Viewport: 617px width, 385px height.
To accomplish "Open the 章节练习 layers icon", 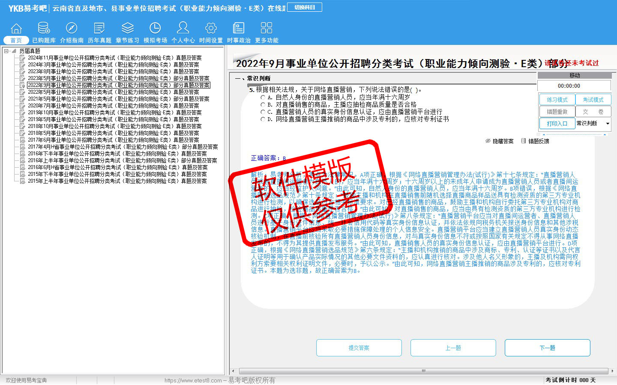I will click(127, 29).
